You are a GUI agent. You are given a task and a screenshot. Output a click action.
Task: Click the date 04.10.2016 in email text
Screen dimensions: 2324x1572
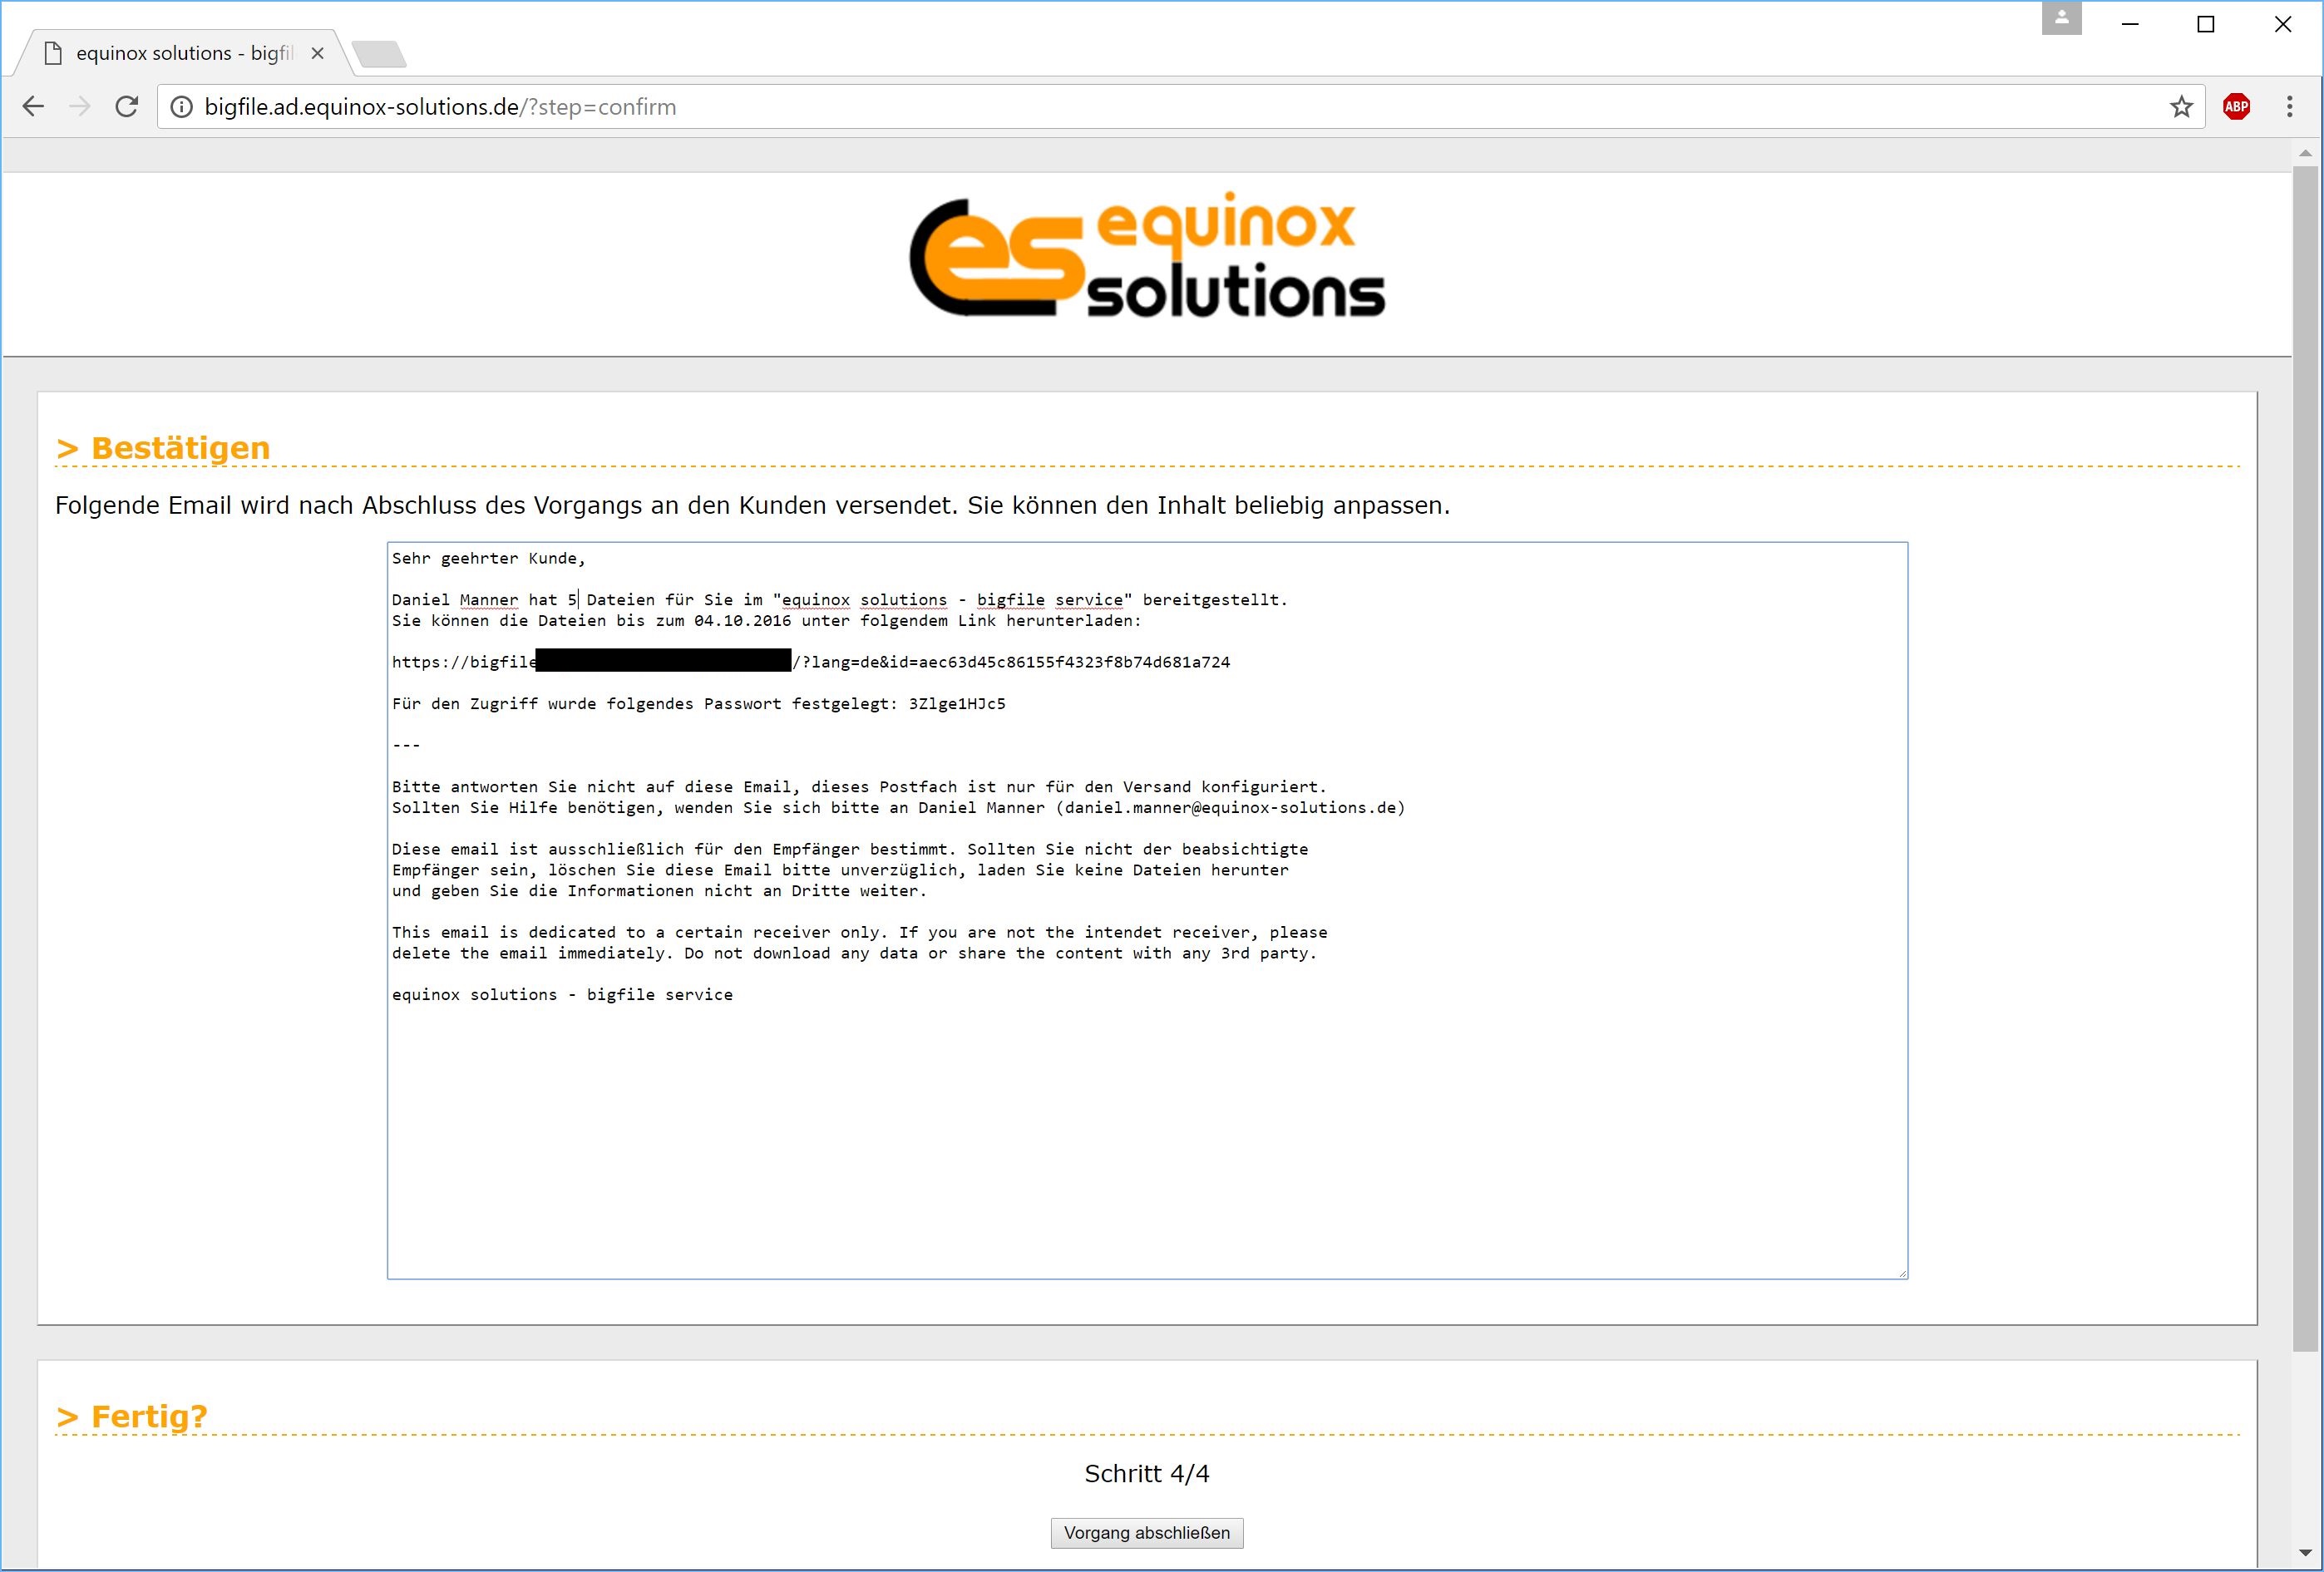742,621
